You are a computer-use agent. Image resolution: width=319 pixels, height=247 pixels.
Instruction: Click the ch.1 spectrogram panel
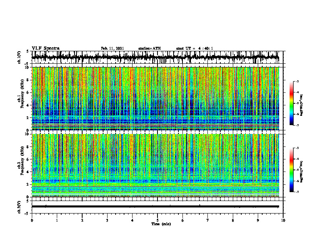pyautogui.click(x=155, y=98)
